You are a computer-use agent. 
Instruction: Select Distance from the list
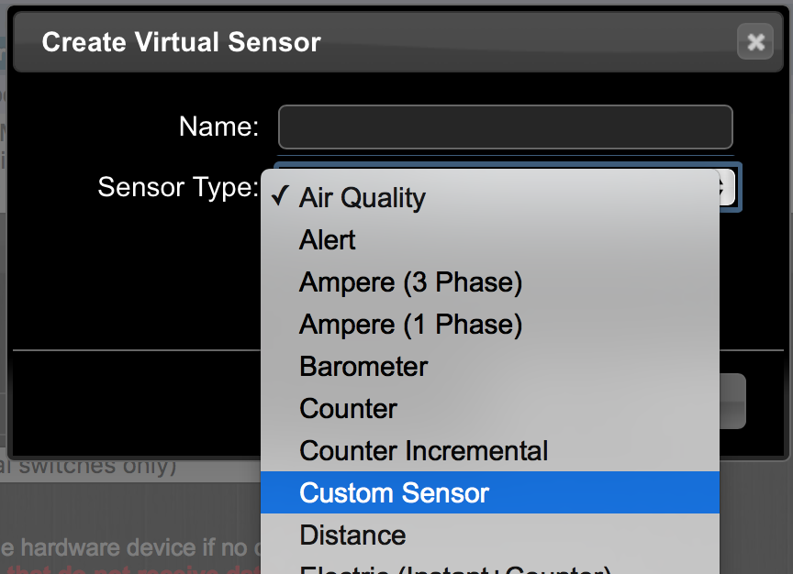(489, 535)
